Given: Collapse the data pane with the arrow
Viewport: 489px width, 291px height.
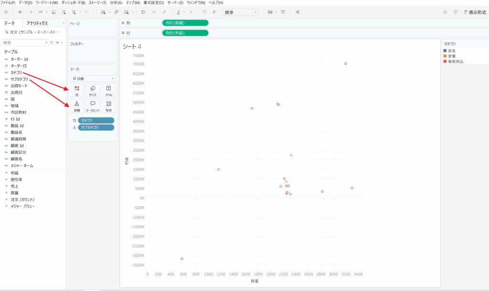Looking at the screenshot, I should click(x=64, y=23).
